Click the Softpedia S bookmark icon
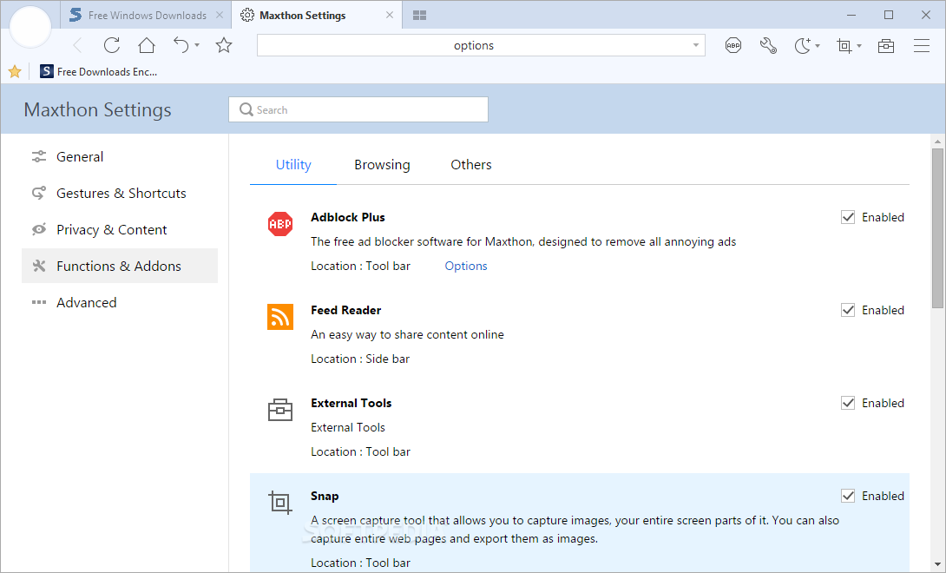 point(47,72)
